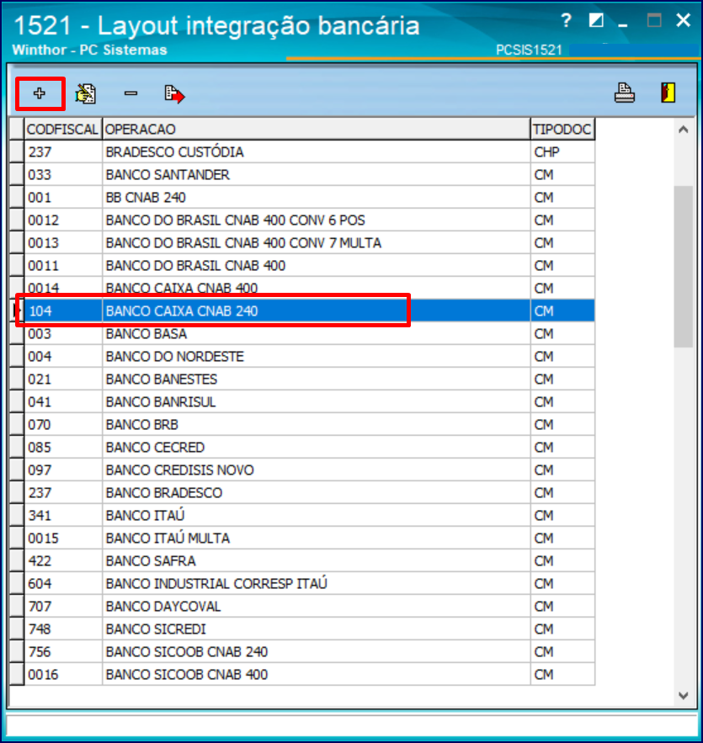Image resolution: width=703 pixels, height=743 pixels.
Task: Select the BANCO SICOOB CNAB 240 row
Action: [309, 652]
